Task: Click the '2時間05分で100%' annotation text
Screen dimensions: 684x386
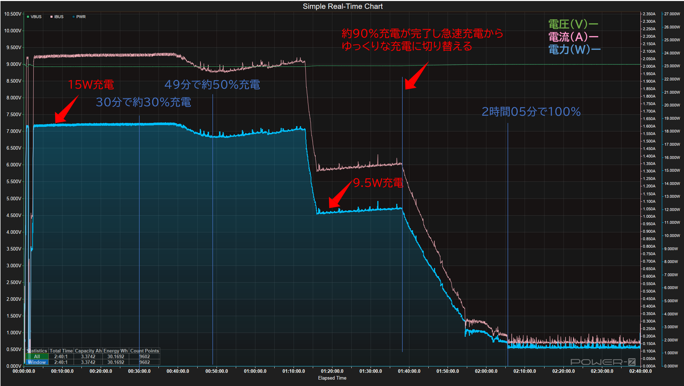Action: (531, 111)
